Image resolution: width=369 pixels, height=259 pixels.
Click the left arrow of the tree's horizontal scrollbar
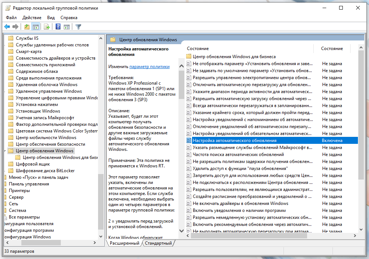pos(7,242)
